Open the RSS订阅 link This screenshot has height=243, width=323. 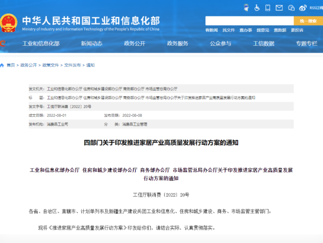click(316, 8)
